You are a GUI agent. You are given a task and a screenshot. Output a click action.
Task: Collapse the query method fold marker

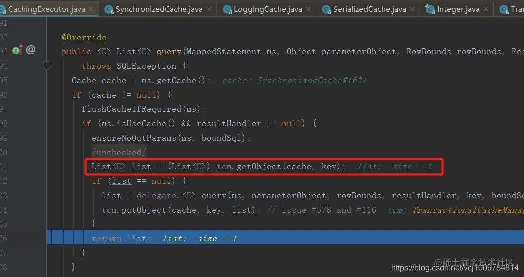coord(47,66)
